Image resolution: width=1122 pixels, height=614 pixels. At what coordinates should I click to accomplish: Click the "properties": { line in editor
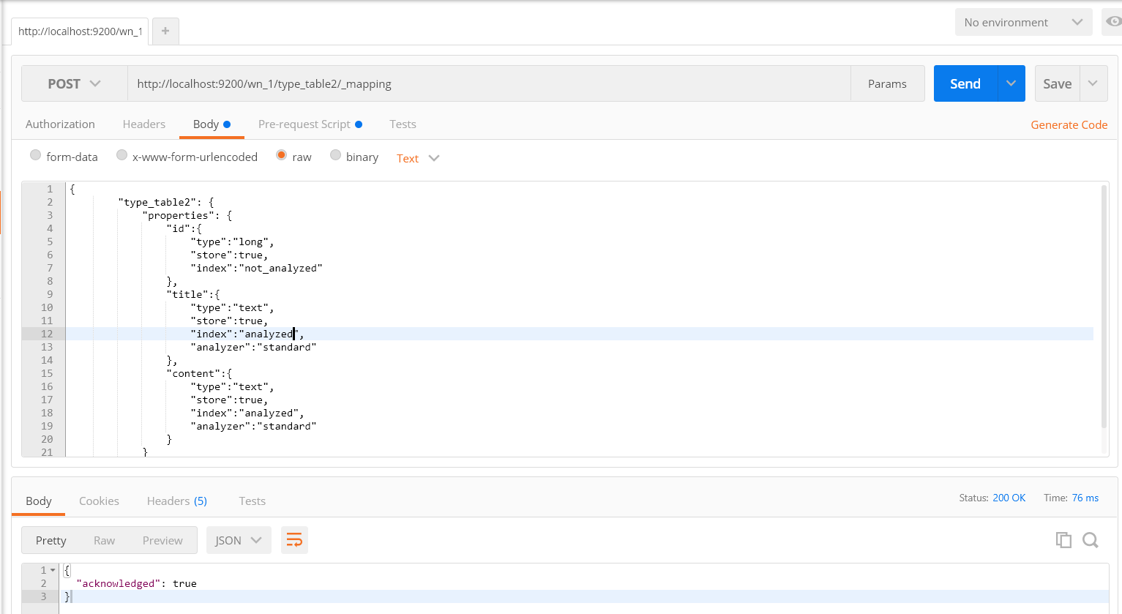point(187,215)
